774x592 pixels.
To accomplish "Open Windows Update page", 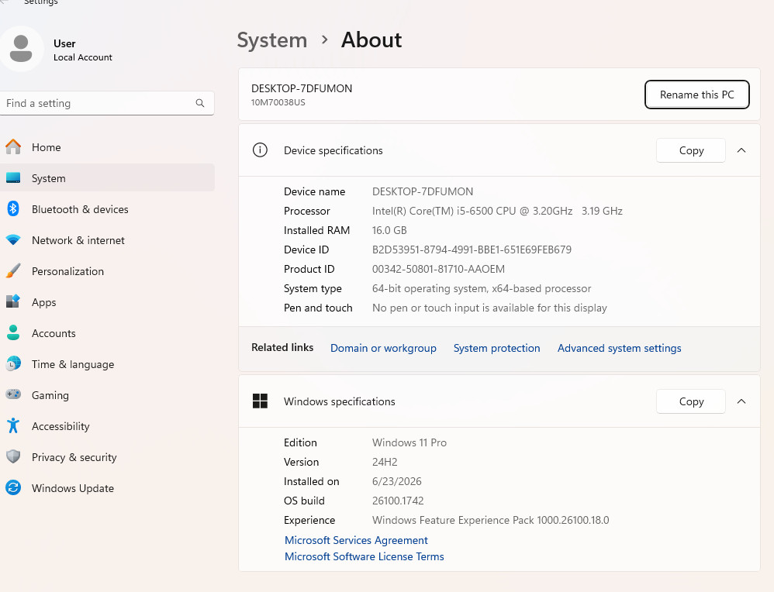I will [x=107, y=488].
